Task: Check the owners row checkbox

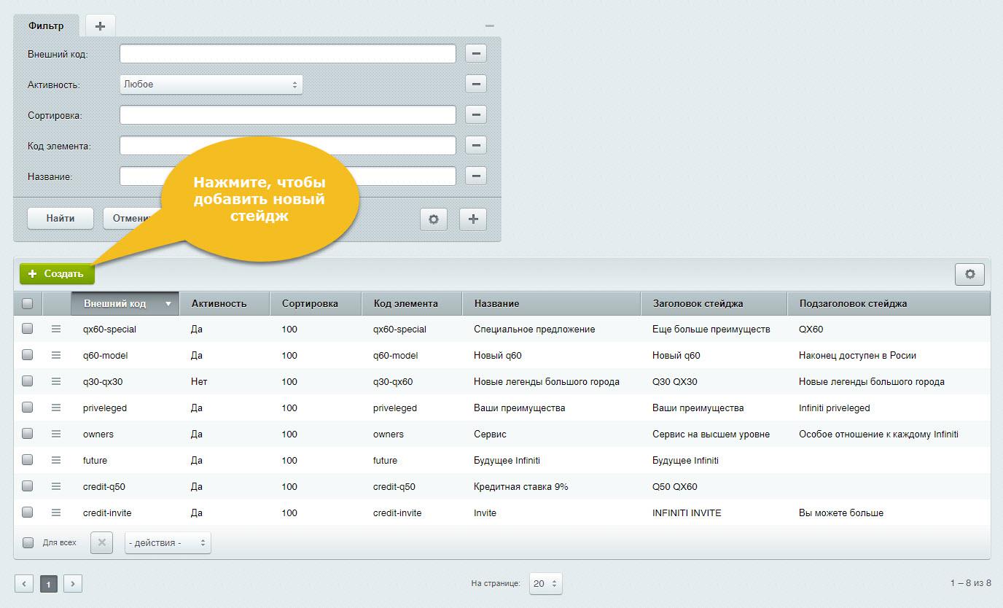Action: 27,434
